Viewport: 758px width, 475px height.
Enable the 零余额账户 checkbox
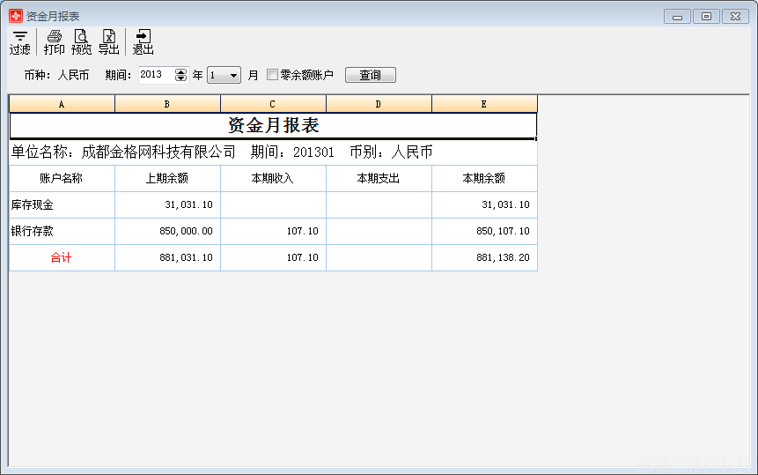point(272,75)
